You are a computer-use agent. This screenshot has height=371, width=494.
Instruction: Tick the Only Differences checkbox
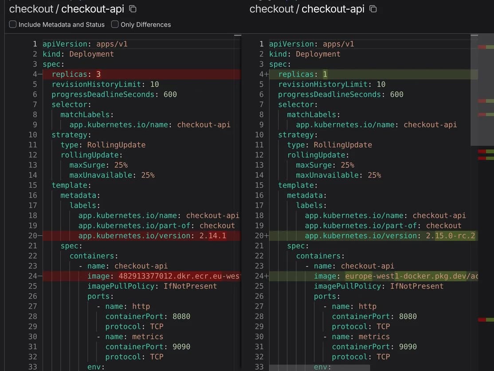pyautogui.click(x=115, y=24)
